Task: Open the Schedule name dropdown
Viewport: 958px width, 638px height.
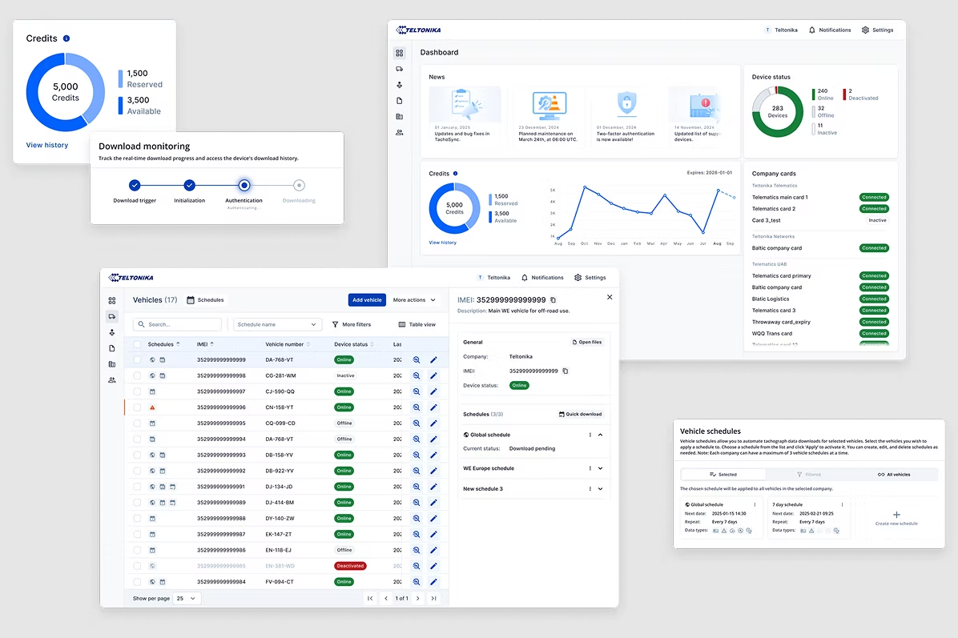Action: click(x=277, y=324)
